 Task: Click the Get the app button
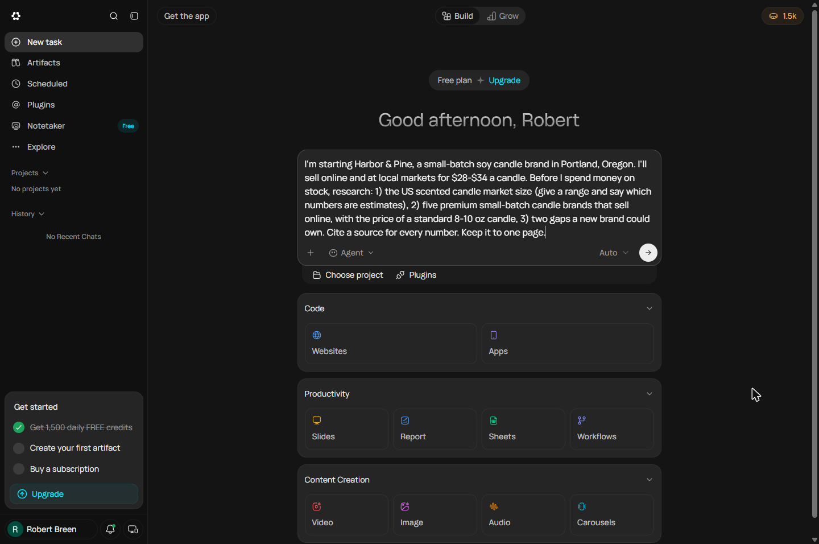click(187, 16)
